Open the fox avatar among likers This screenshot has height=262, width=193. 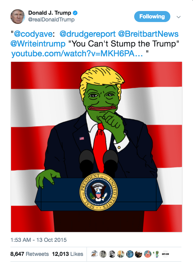(x=94, y=254)
